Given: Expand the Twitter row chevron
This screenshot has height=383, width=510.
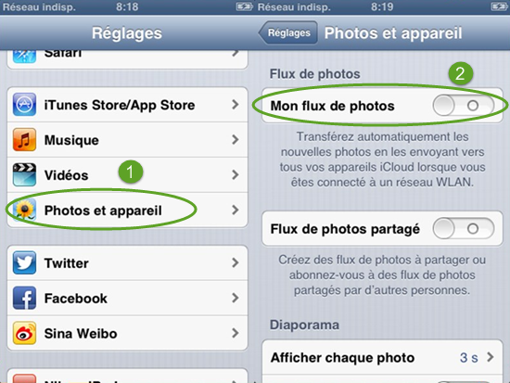Looking at the screenshot, I should tap(236, 263).
